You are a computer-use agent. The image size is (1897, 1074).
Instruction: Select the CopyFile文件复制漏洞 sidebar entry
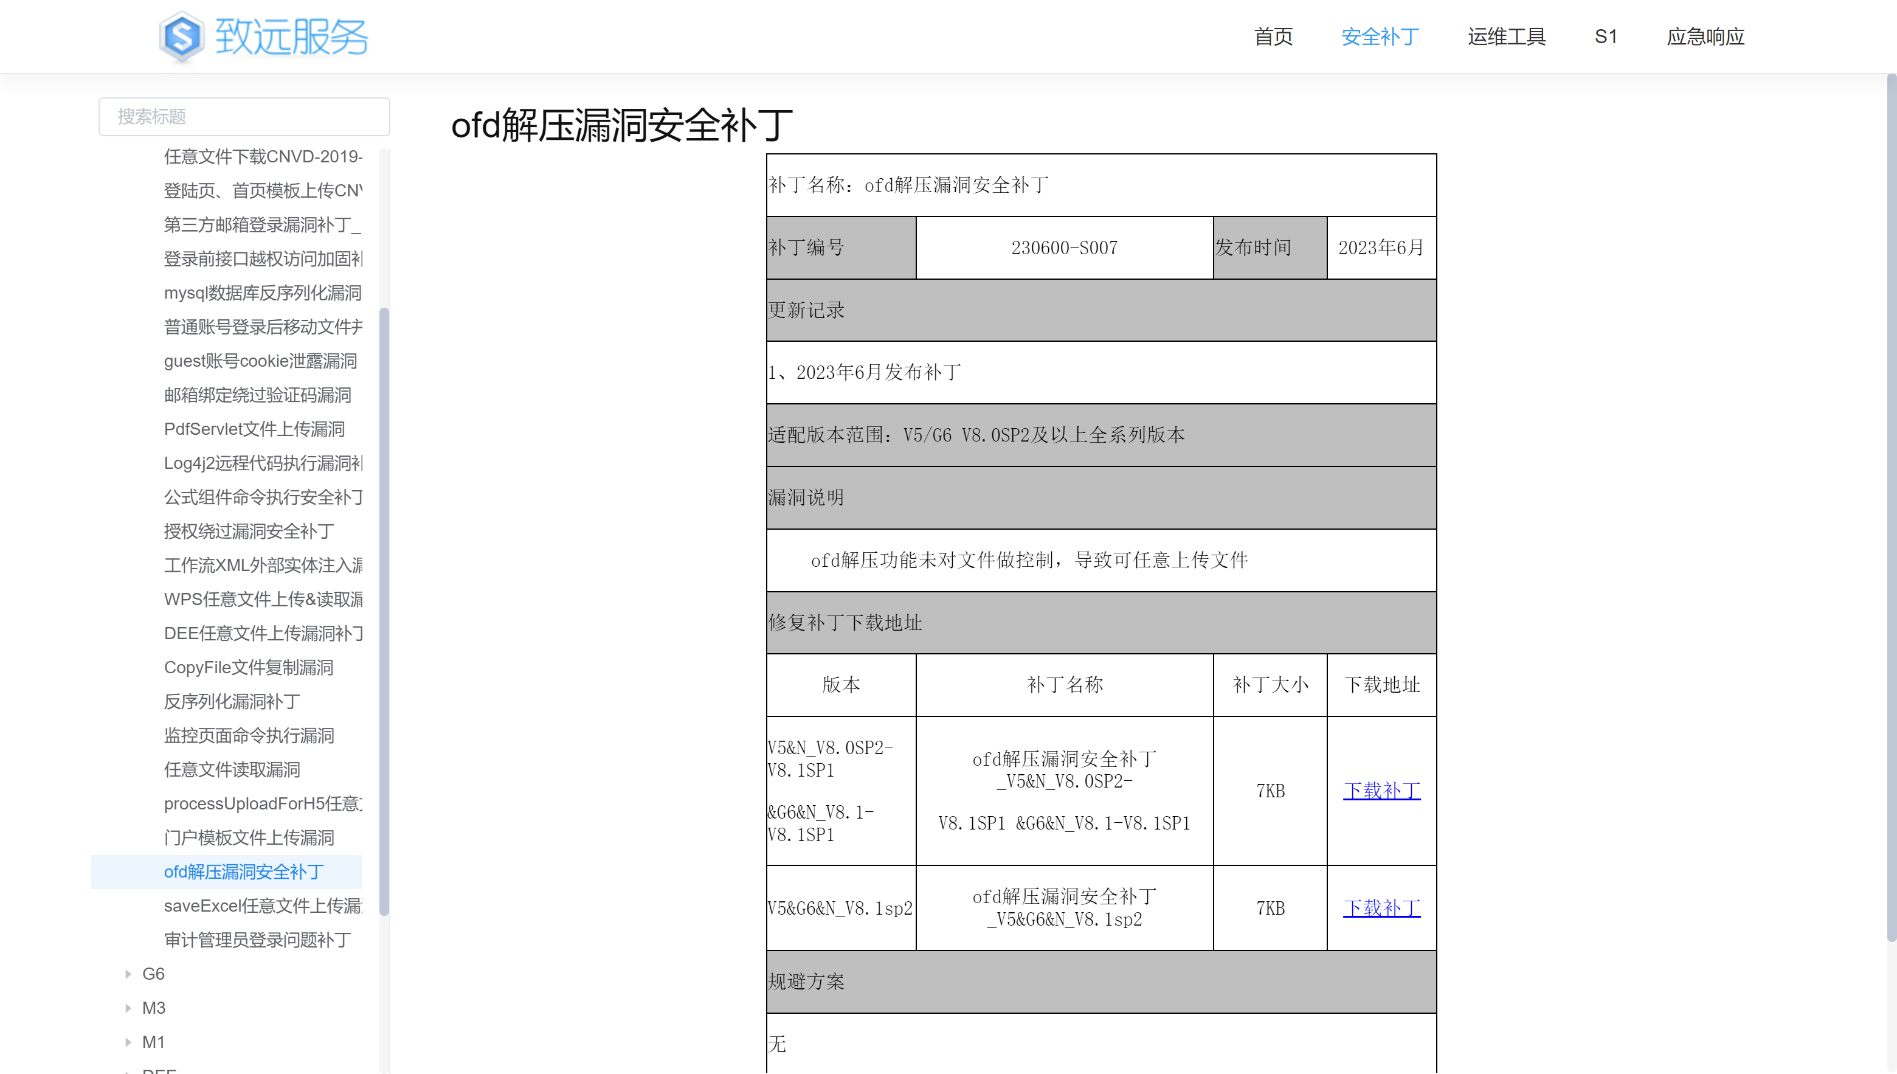click(x=249, y=667)
